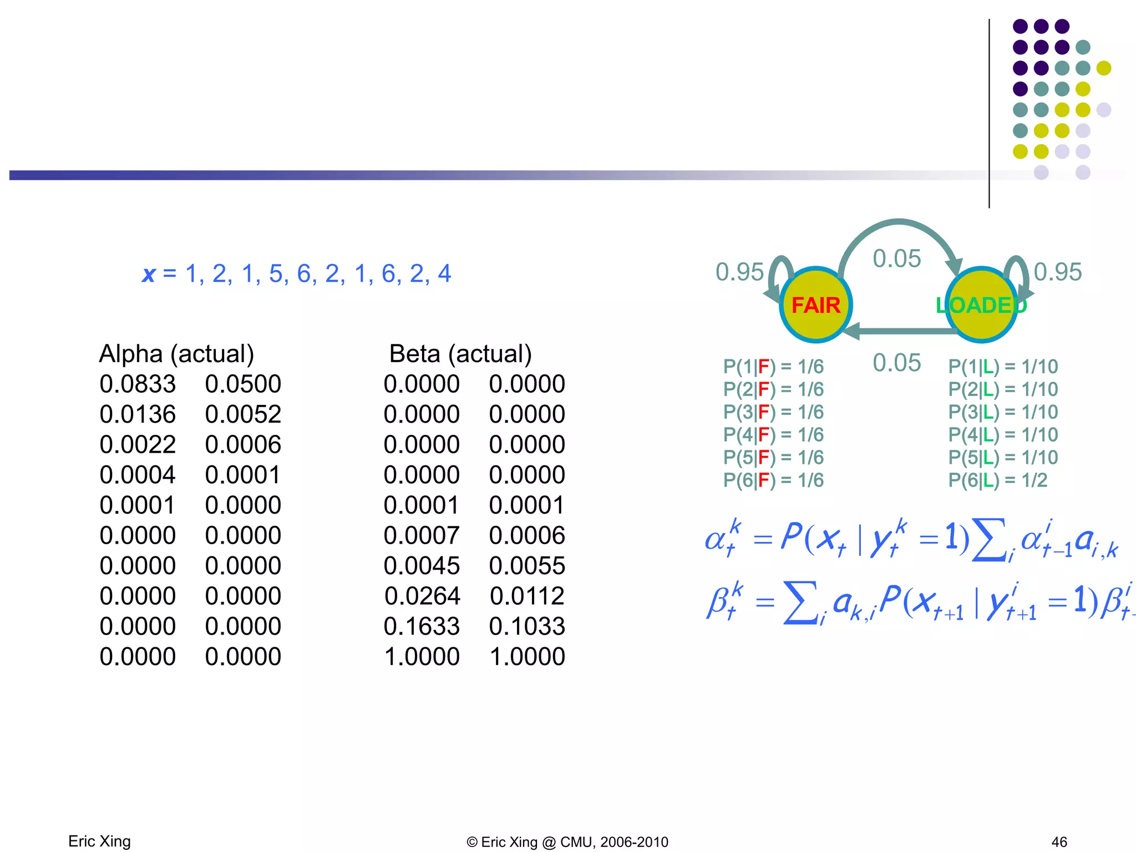Image resolution: width=1136 pixels, height=852 pixels.
Task: Click the 'Eric Xing' footer name
Action: pyautogui.click(x=99, y=841)
